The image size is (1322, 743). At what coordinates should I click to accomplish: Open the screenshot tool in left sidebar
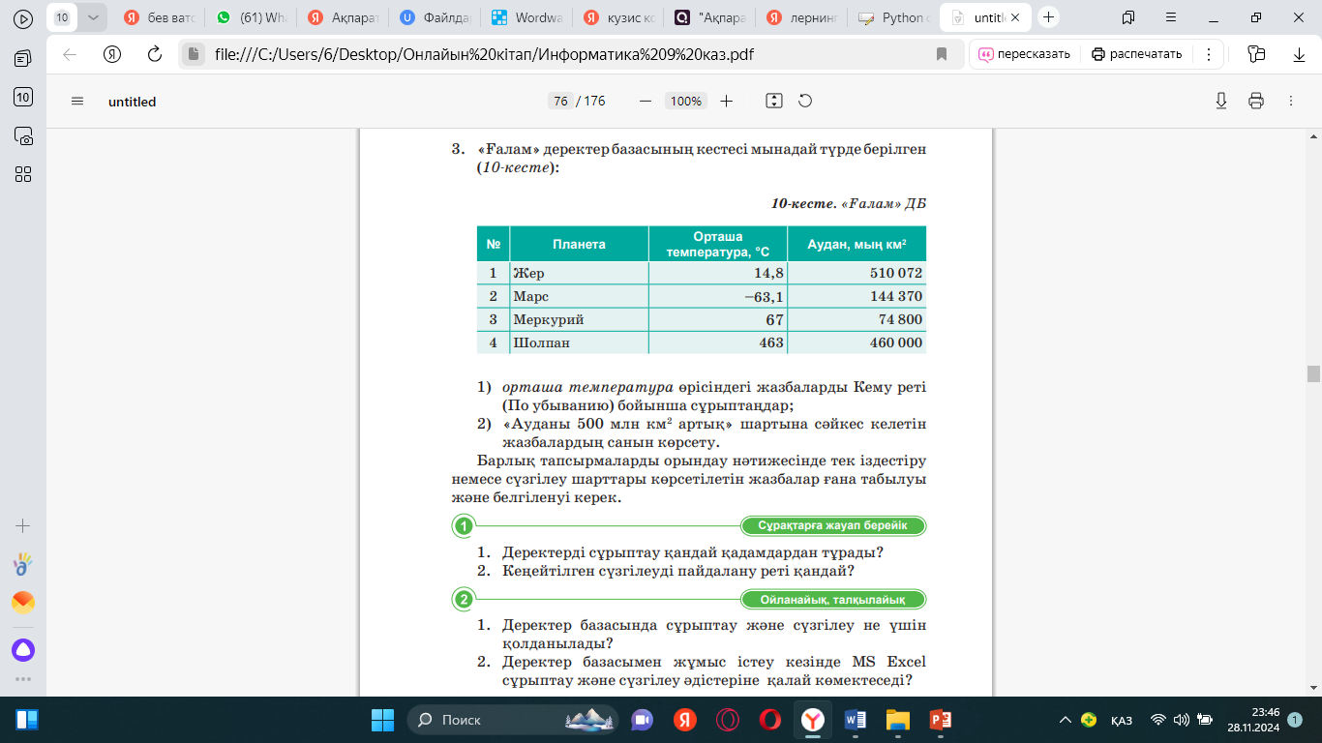(x=23, y=135)
